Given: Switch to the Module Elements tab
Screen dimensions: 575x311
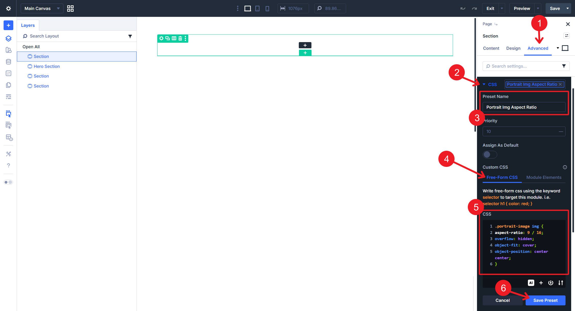Looking at the screenshot, I should [544, 177].
